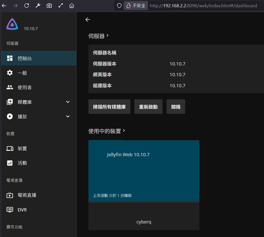This screenshot has width=264, height=237.
Task: Click the Jellyfin Web 10.10.7 session card
Action: point(144,171)
